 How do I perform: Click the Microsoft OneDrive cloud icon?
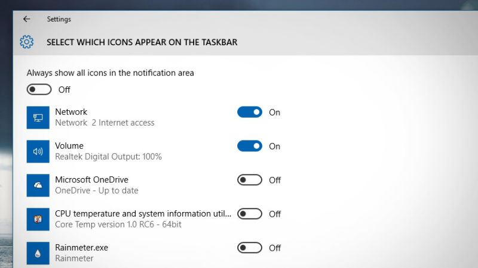38,185
